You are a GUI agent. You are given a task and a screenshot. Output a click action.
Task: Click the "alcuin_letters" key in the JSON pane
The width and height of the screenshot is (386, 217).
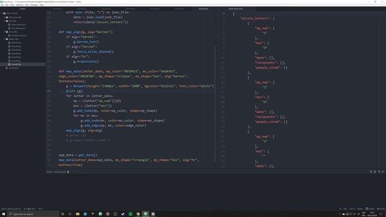pos(255,19)
